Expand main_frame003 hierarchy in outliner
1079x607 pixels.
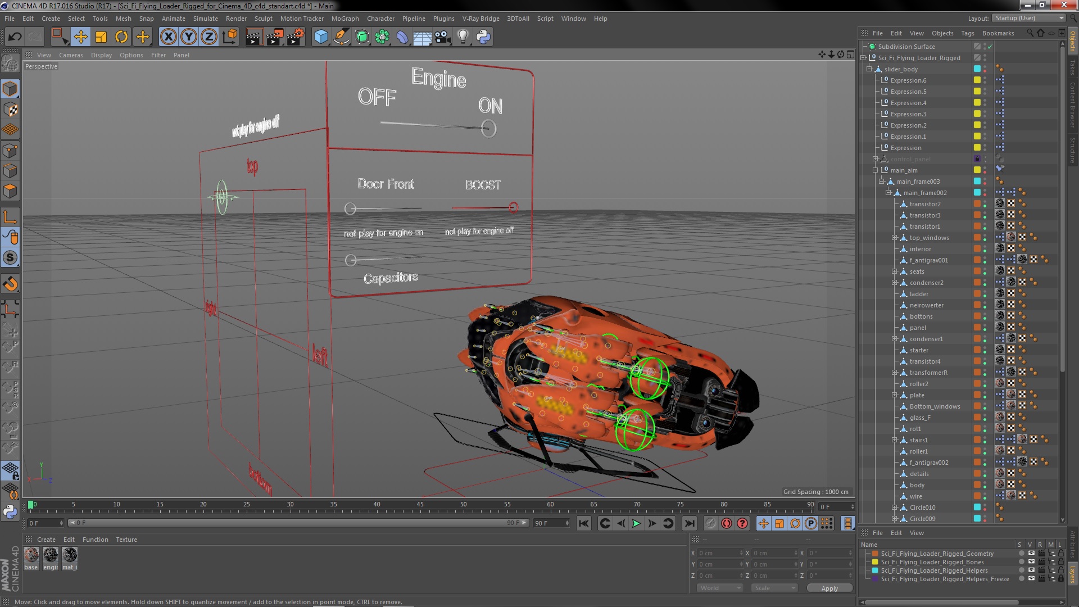tap(883, 181)
